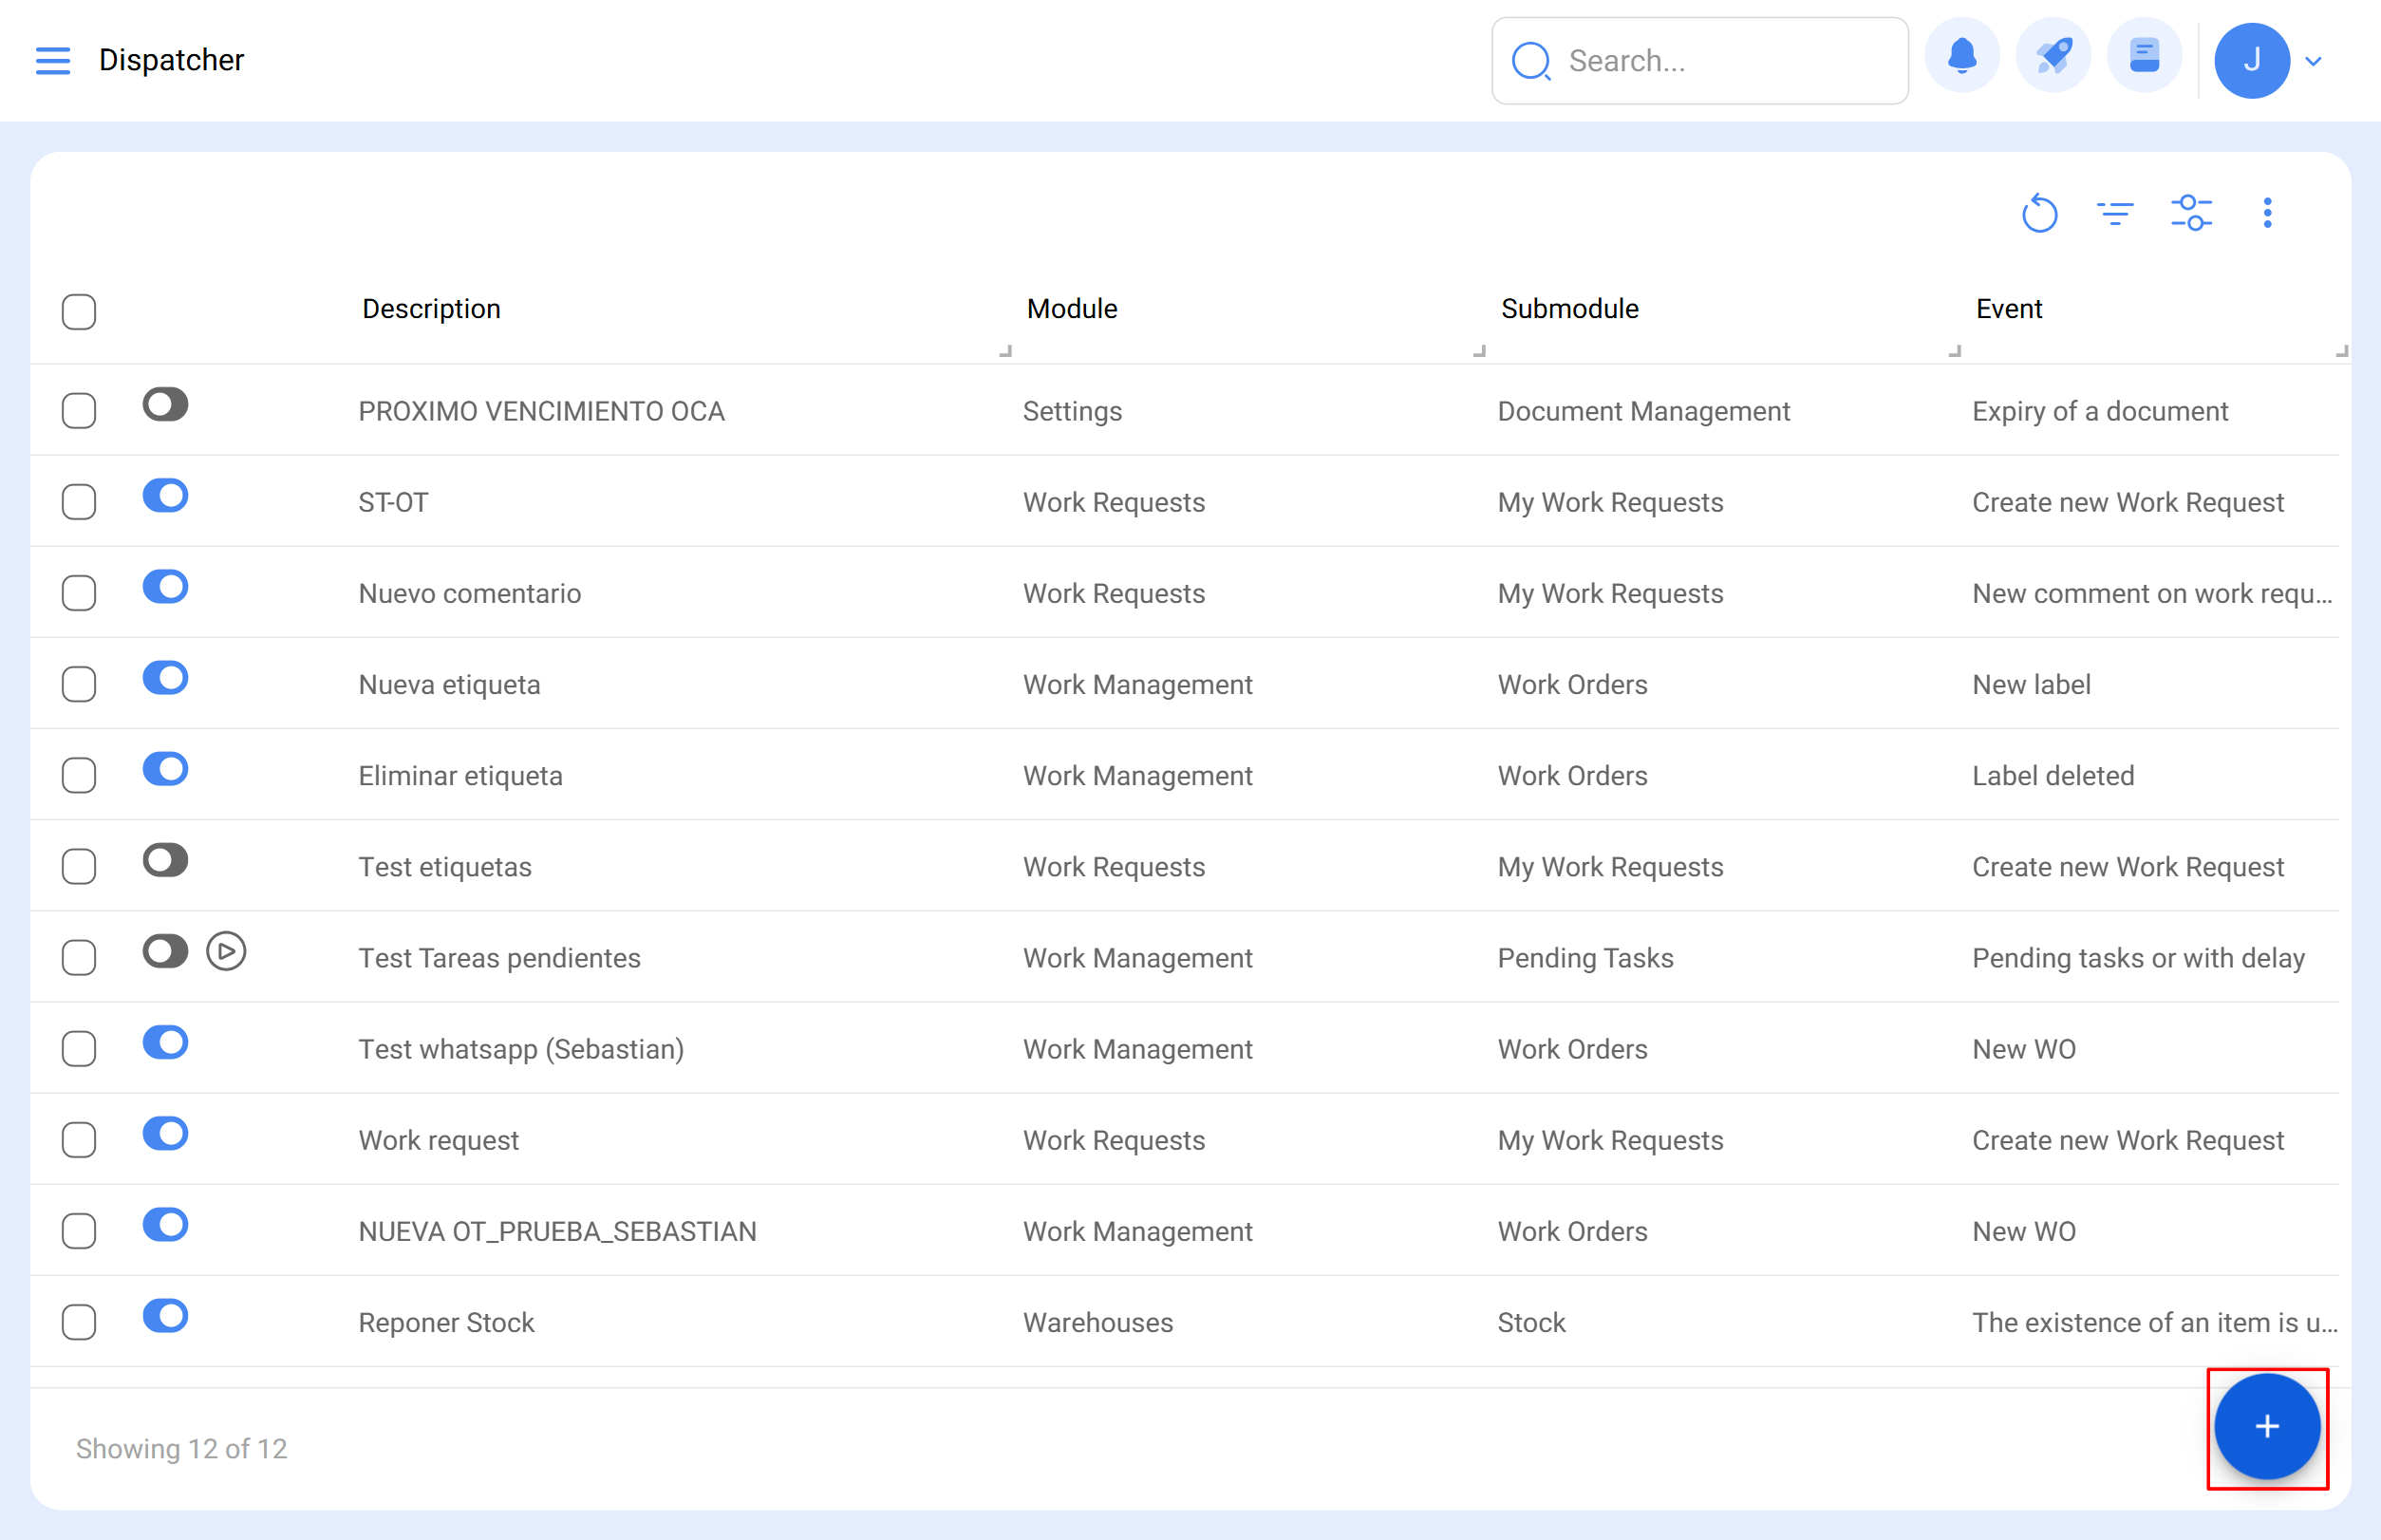This screenshot has height=1540, width=2381.
Task: Click the column settings sliders icon
Action: pos(2192,213)
